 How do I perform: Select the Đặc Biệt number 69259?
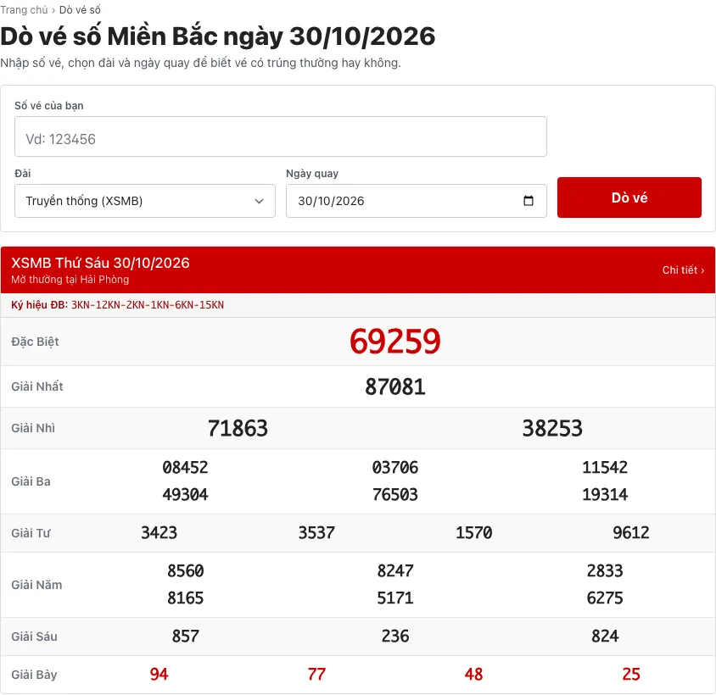point(395,342)
